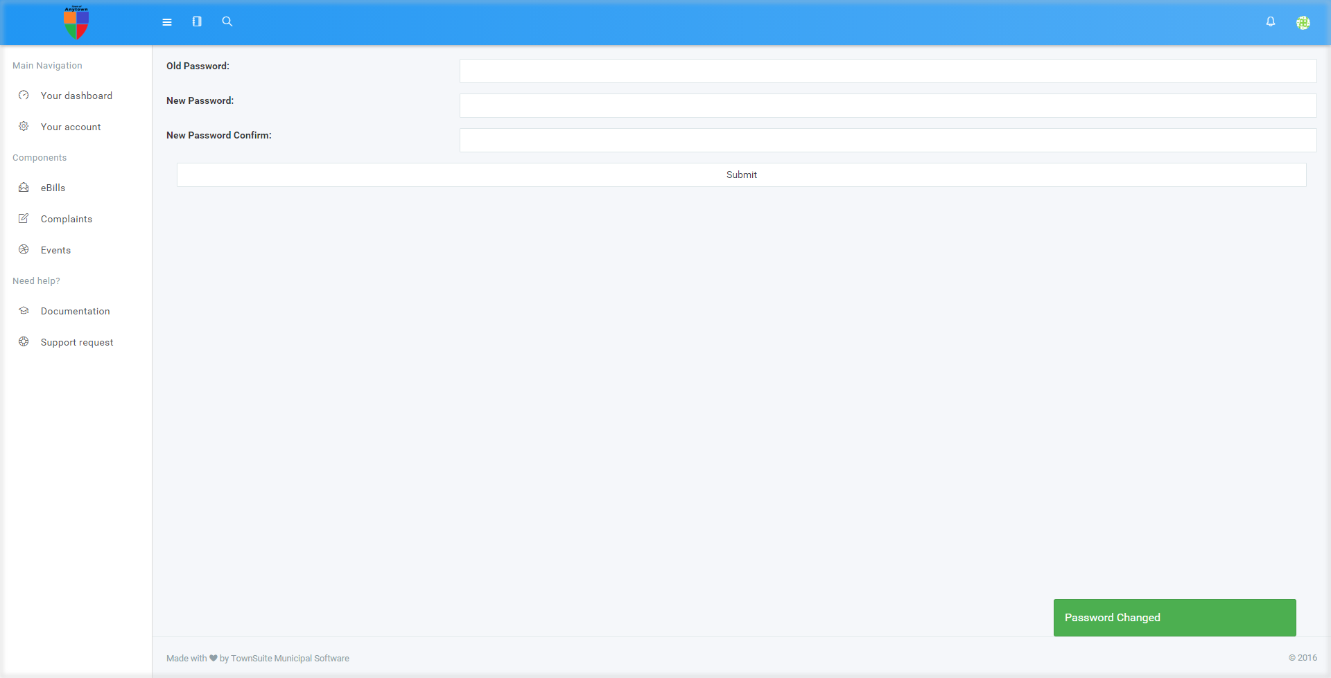The width and height of the screenshot is (1331, 678).
Task: Go to Your dashboard
Action: (76, 96)
